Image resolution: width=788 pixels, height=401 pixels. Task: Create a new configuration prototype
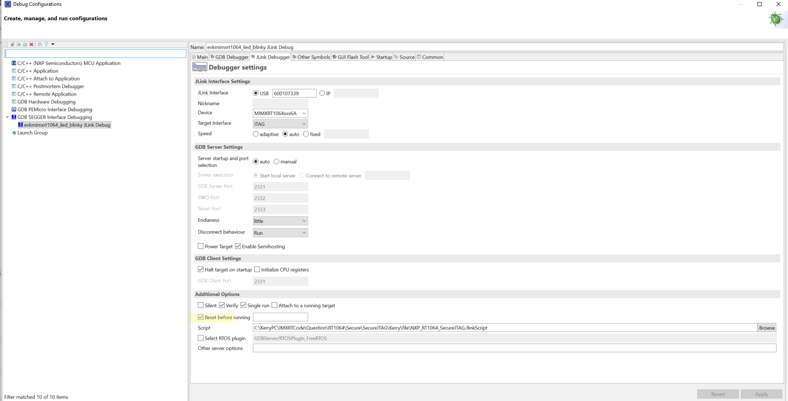(12, 44)
